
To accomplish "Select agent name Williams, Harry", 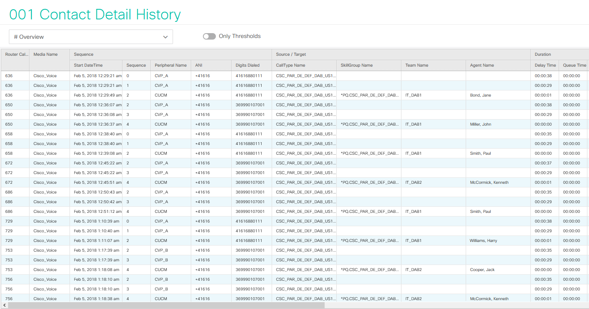I will (483, 241).
